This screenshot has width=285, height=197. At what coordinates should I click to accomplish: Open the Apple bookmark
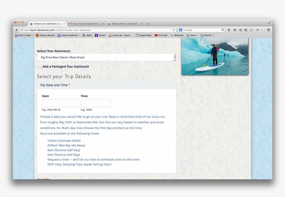(87, 35)
